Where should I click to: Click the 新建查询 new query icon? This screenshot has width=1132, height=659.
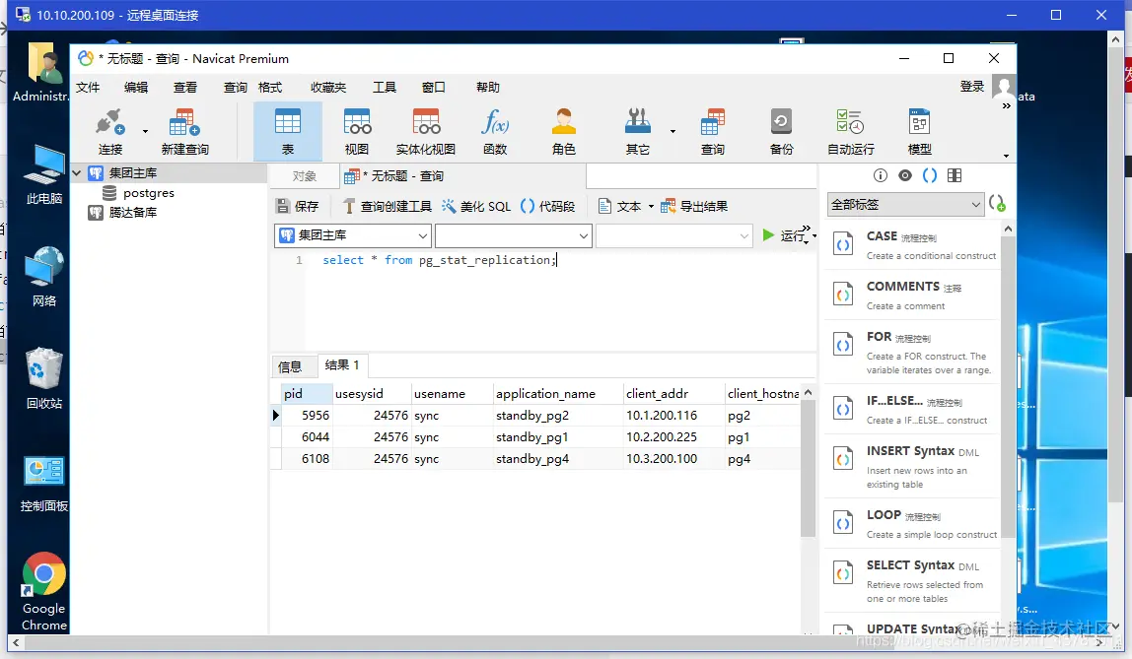click(184, 131)
